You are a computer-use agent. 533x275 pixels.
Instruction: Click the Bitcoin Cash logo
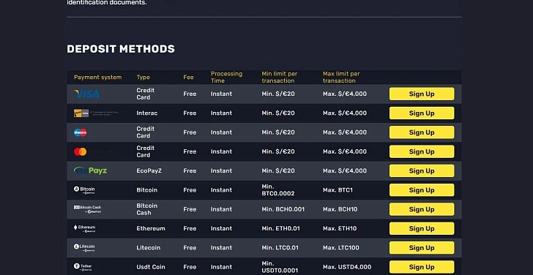87,209
